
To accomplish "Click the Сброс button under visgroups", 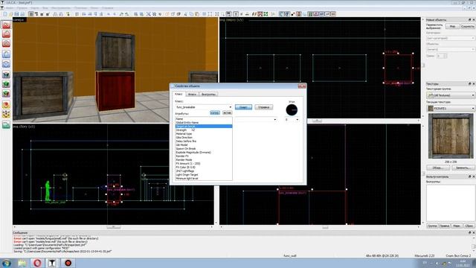I will (x=469, y=226).
